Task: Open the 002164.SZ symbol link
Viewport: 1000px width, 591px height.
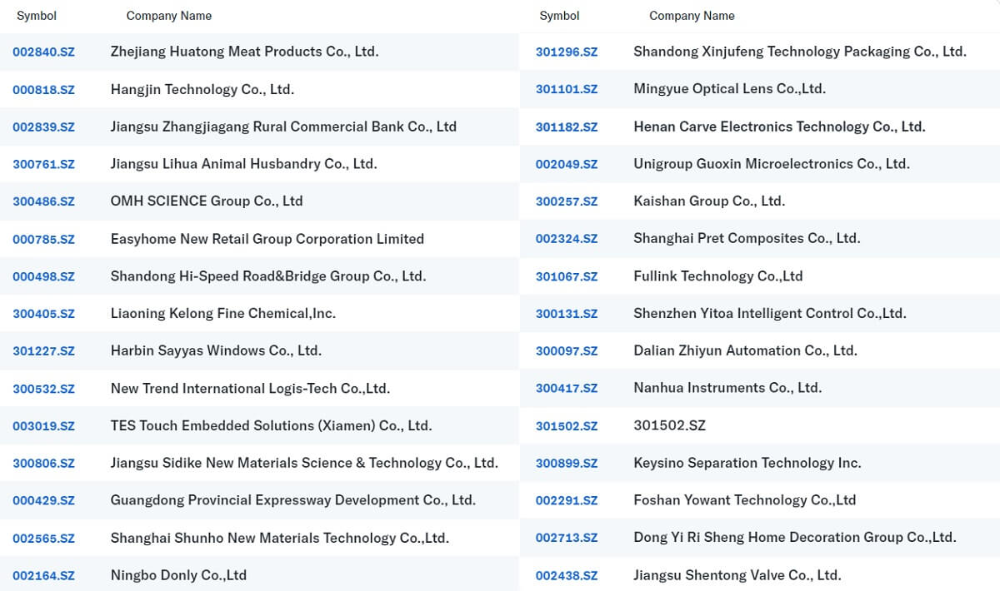Action: [x=43, y=575]
